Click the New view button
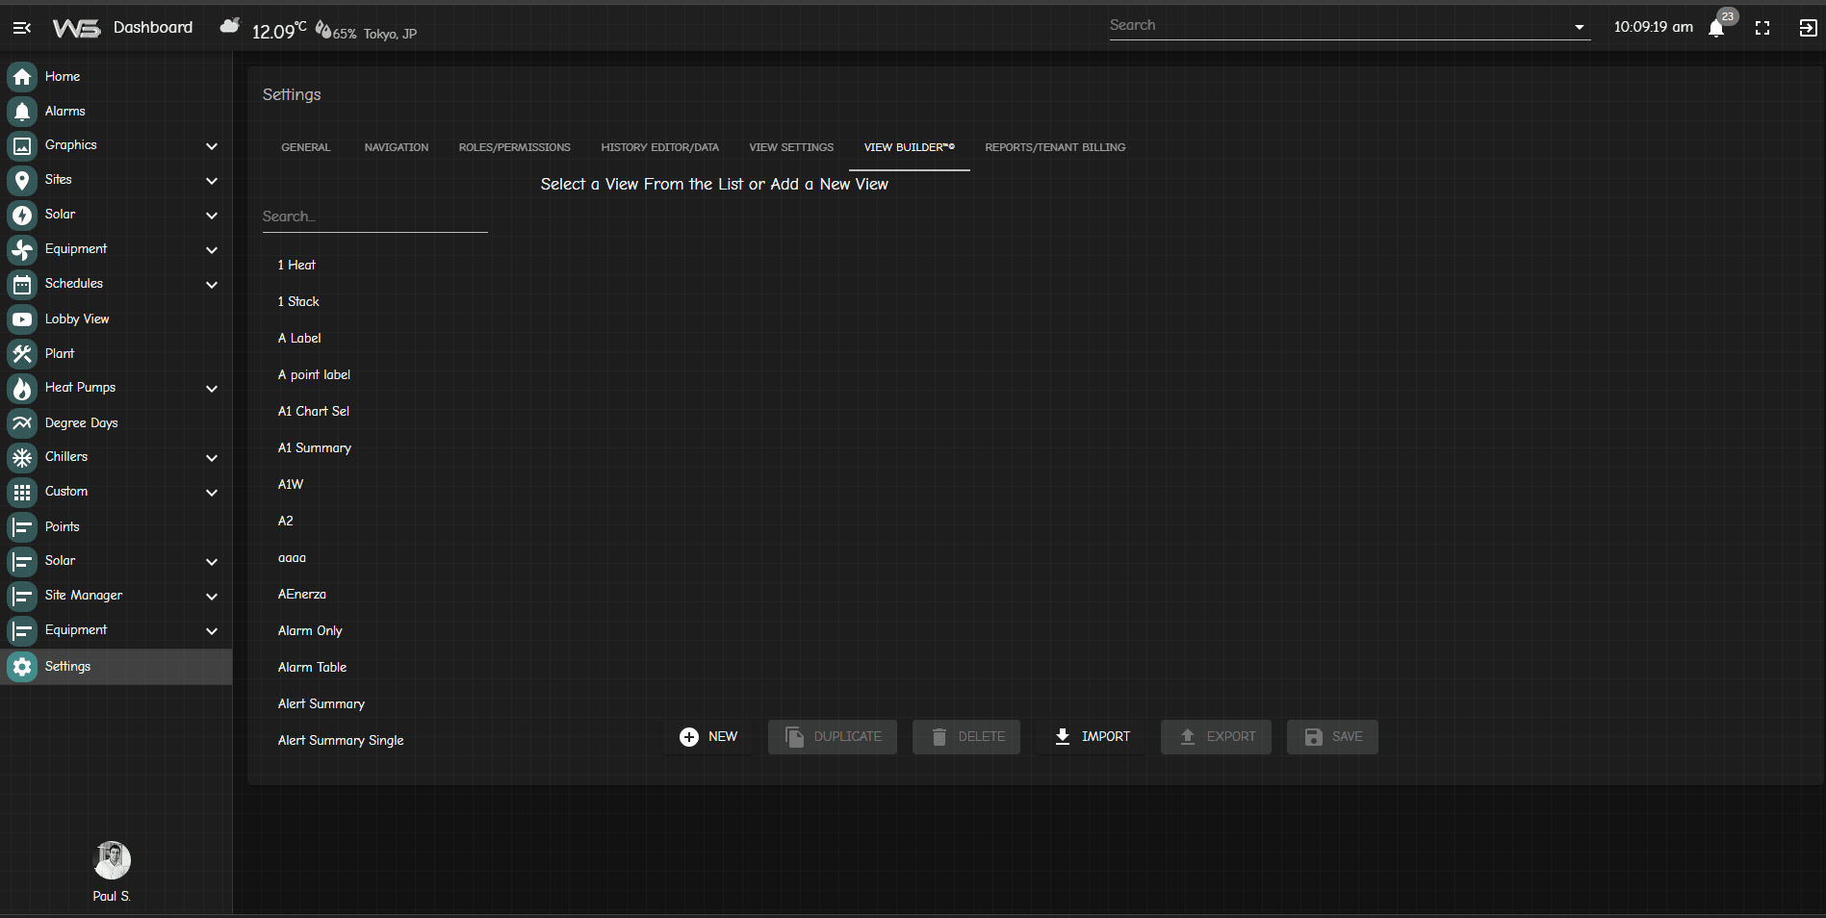1826x918 pixels. tap(708, 737)
